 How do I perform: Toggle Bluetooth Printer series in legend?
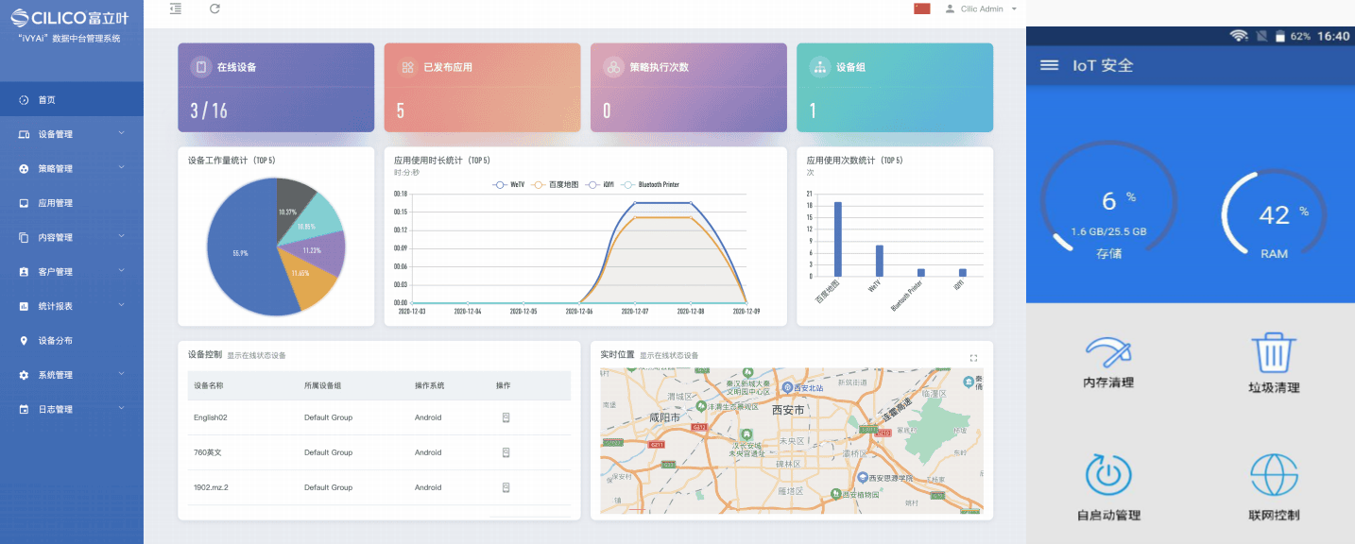tap(651, 185)
